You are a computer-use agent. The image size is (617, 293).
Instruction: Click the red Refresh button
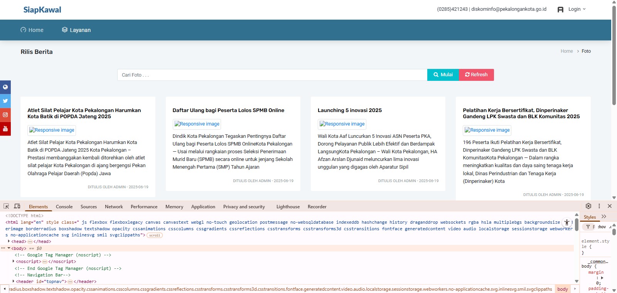point(476,75)
